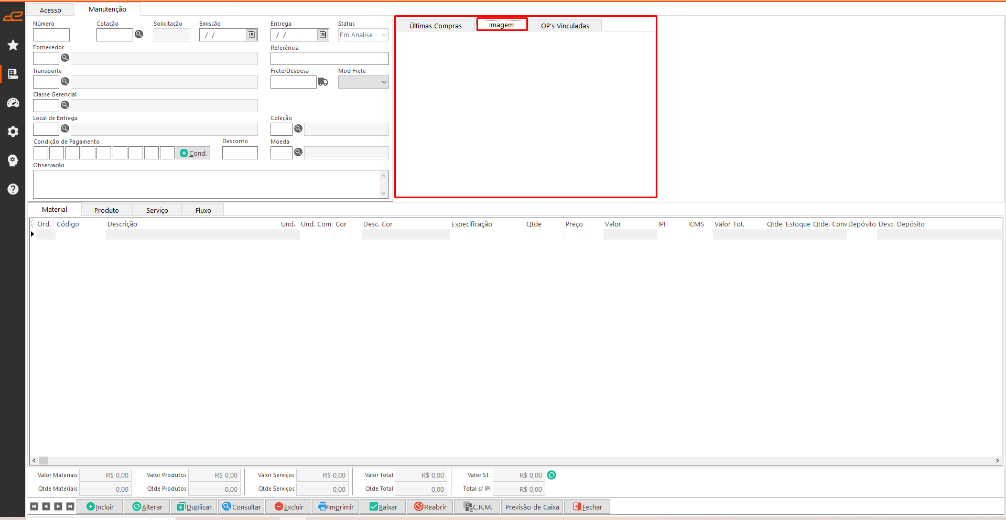The width and height of the screenshot is (1006, 520).
Task: Open settings gear icon in sidebar
Action: (x=13, y=132)
